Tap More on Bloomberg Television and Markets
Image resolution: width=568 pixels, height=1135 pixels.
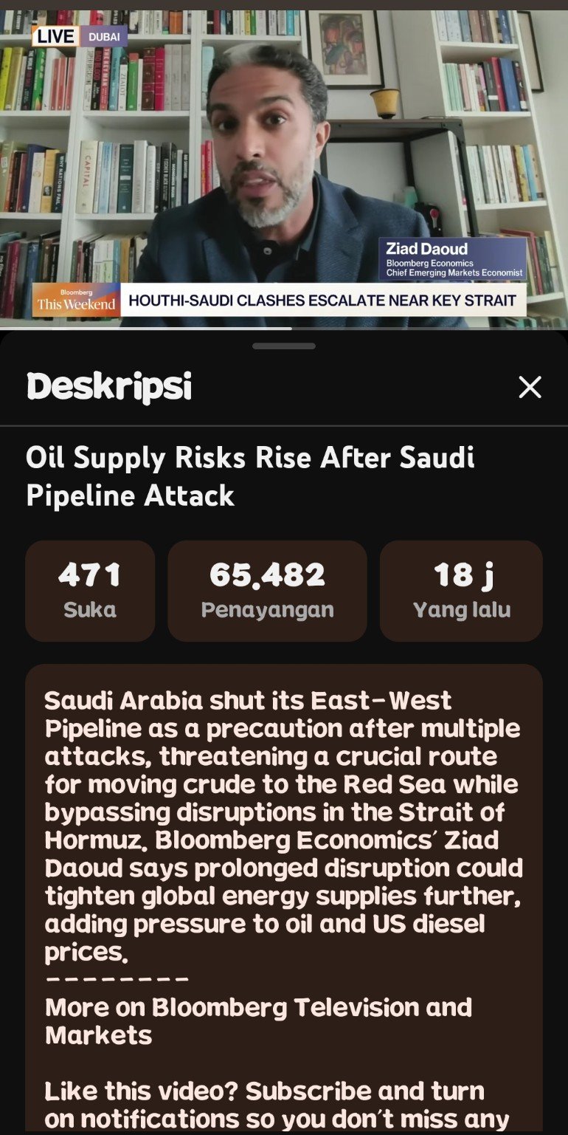point(258,1021)
